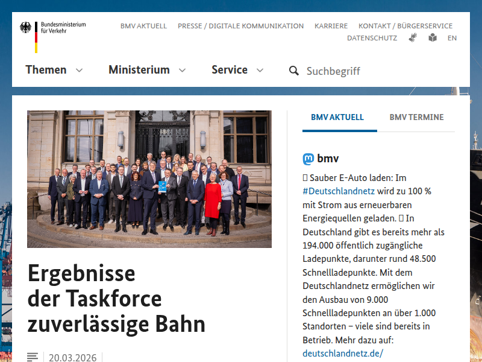Expand the Ministerium dropdown arrow
Image resolution: width=482 pixels, height=362 pixels.
[182, 71]
